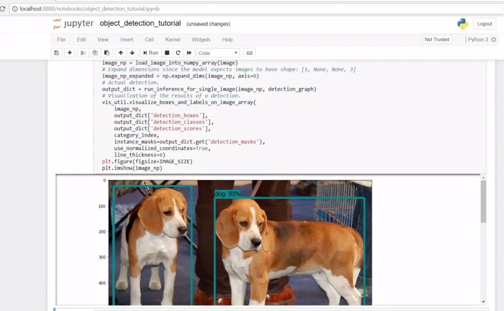
Task: Click the '# Actual detection.' comment line
Action: [x=131, y=82]
